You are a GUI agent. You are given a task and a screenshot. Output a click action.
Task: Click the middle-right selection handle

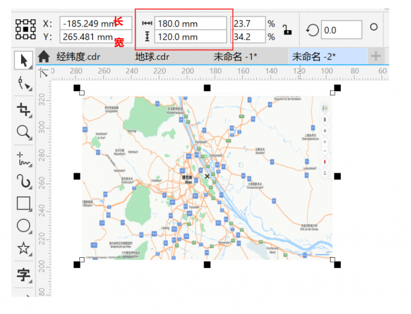[x=337, y=176]
